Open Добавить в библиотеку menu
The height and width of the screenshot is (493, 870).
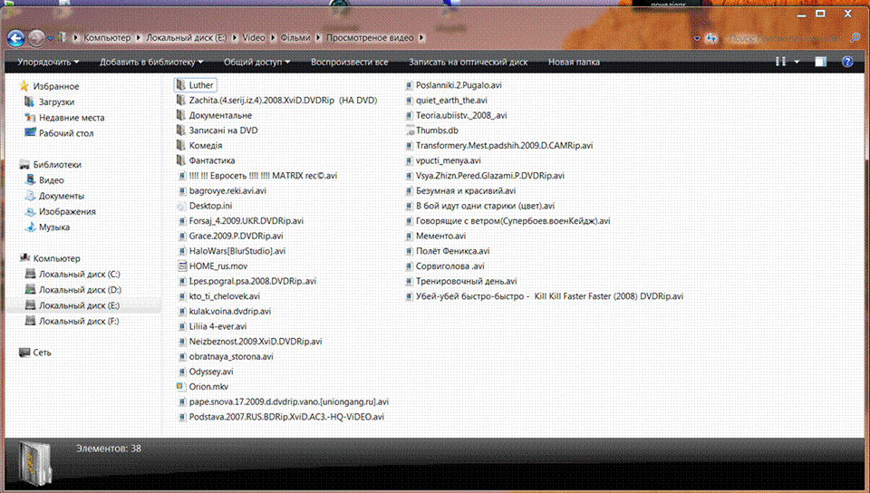151,63
